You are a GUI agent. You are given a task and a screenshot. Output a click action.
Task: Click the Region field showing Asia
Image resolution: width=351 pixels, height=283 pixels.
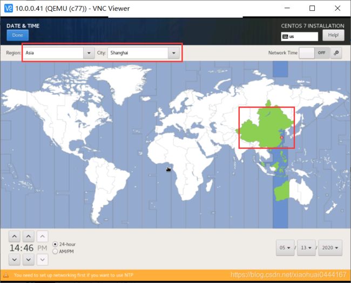53,53
